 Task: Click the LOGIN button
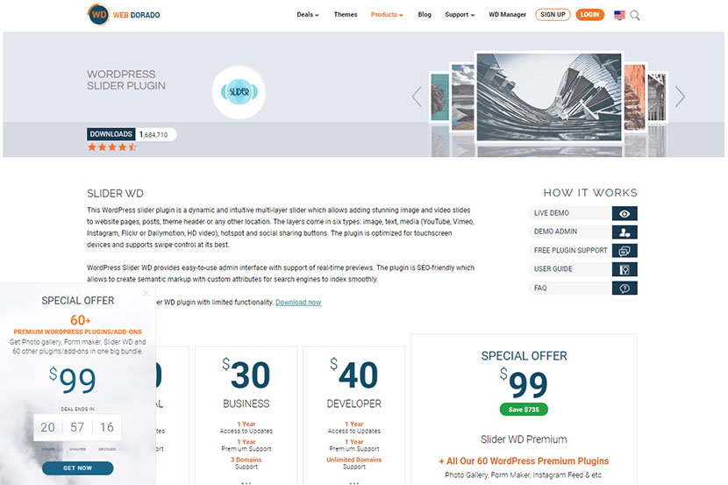(x=589, y=15)
